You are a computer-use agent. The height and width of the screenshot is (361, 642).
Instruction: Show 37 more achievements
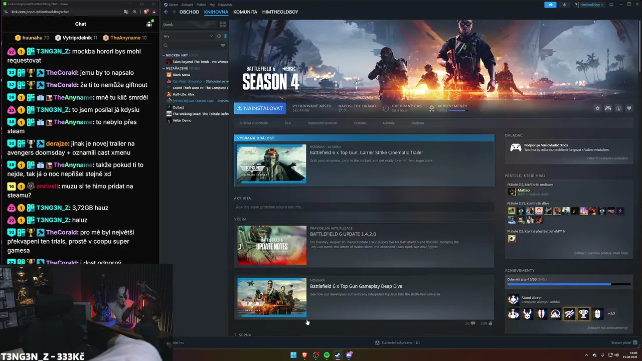tap(611, 314)
